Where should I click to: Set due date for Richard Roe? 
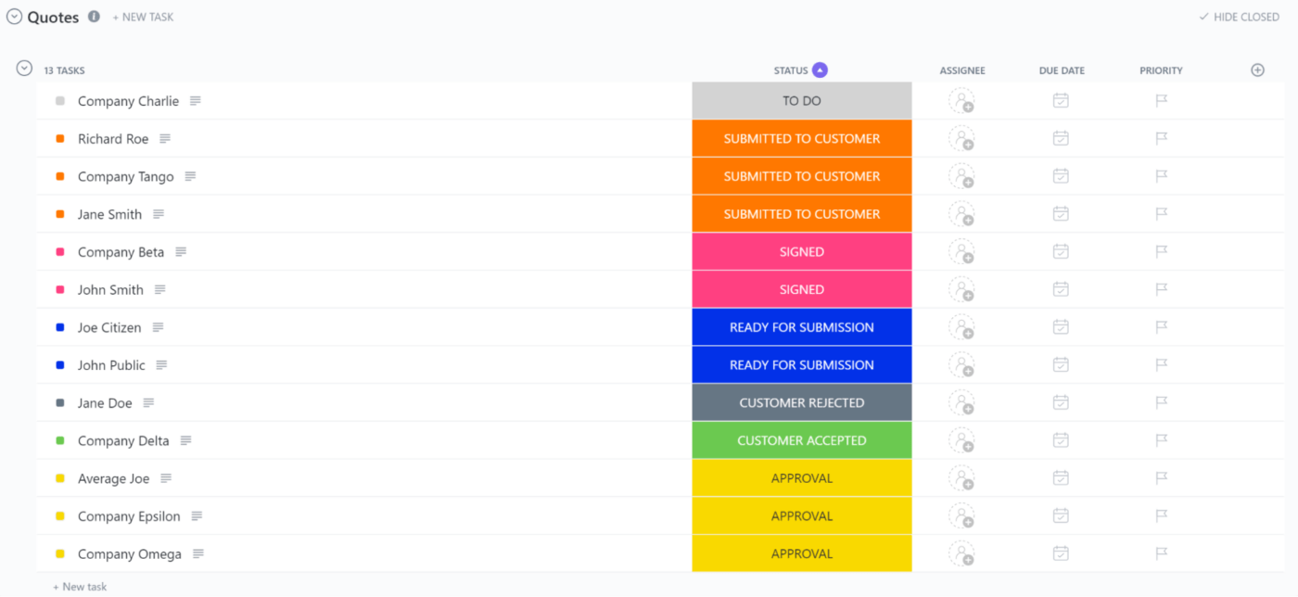1061,138
